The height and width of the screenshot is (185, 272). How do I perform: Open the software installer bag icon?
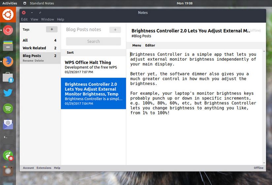(x=8, y=77)
